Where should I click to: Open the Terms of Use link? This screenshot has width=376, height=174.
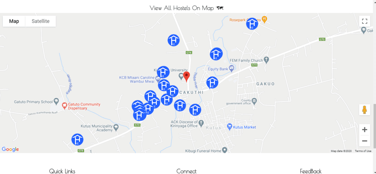coord(363,151)
